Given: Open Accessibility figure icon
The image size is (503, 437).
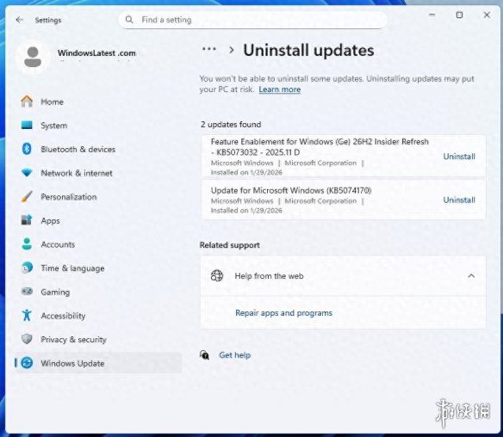Looking at the screenshot, I should pyautogui.click(x=27, y=315).
